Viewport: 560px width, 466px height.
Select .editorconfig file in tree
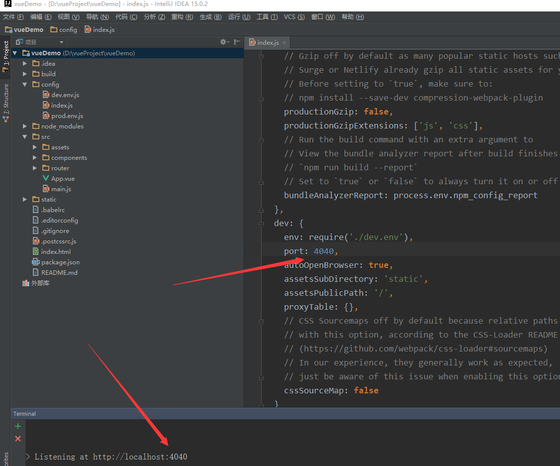[x=55, y=220]
